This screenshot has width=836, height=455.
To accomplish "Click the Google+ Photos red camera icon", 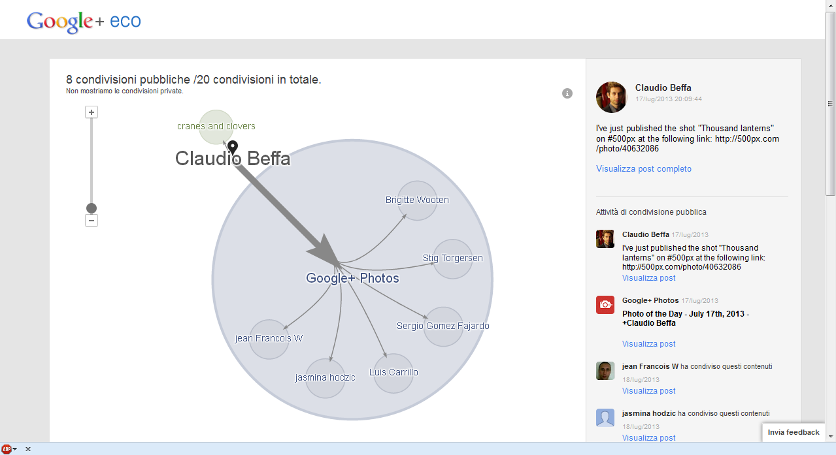I will click(605, 304).
